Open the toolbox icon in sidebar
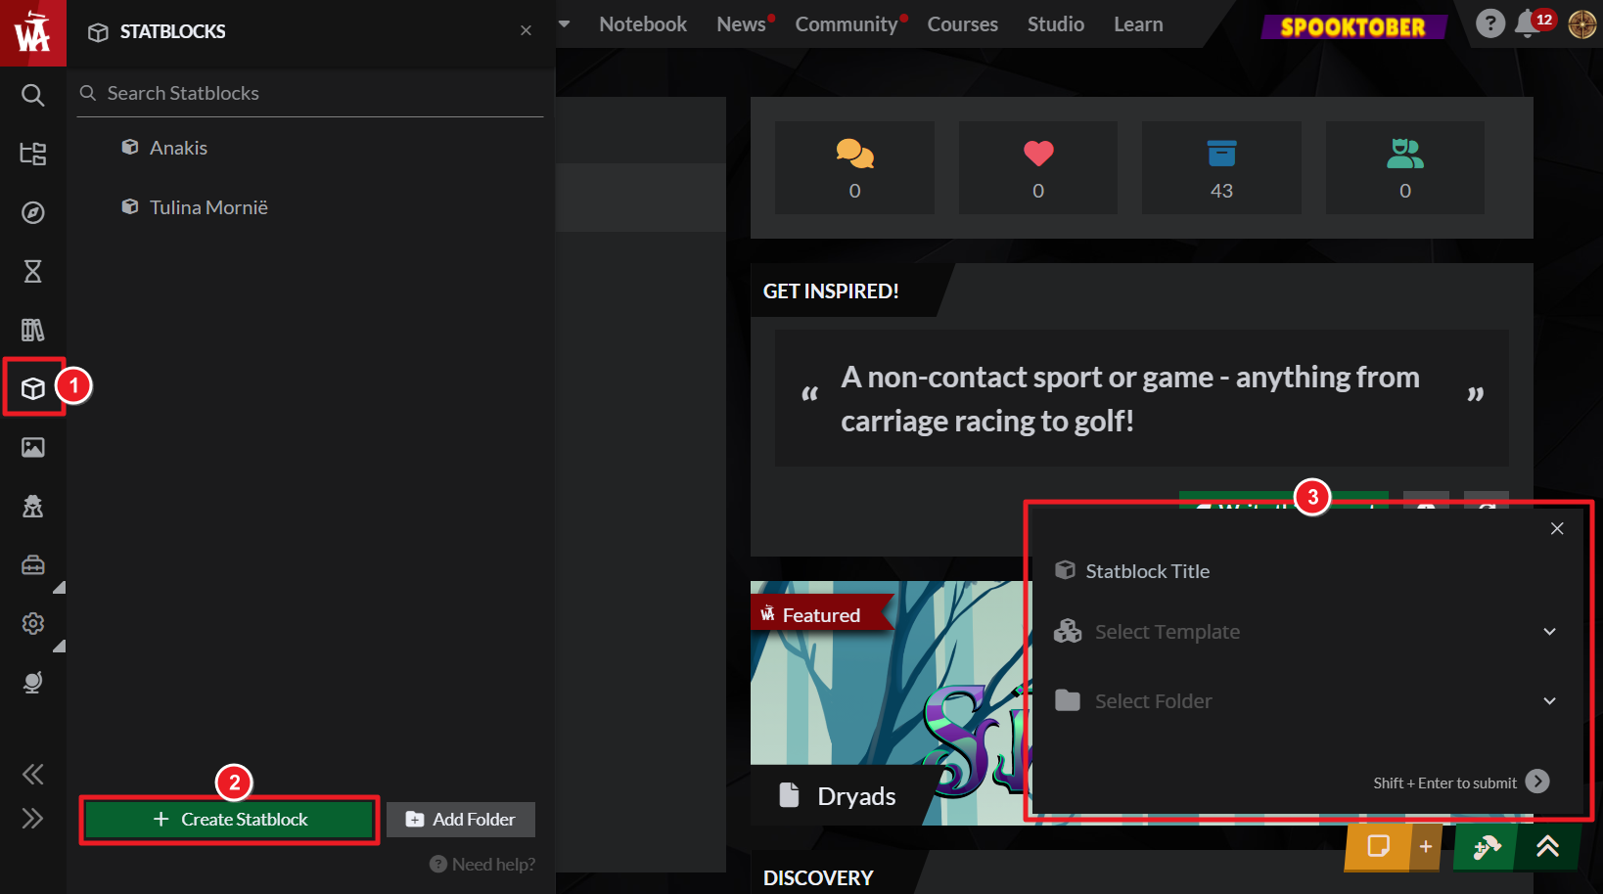Image resolution: width=1603 pixels, height=894 pixels. (x=32, y=564)
